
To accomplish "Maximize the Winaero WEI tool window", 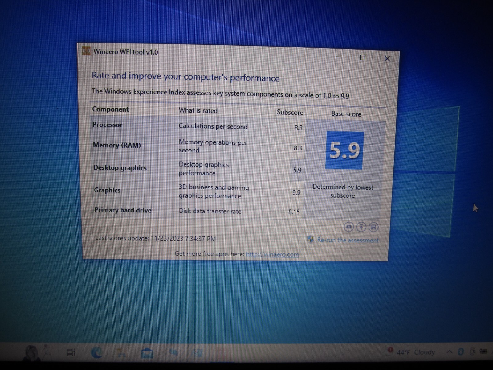I will (363, 58).
